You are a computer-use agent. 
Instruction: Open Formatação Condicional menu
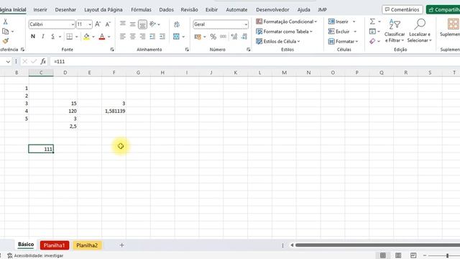coord(286,22)
